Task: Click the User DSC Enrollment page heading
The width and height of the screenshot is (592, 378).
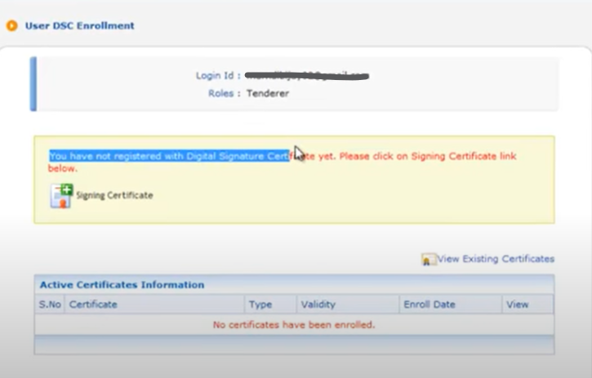Action: coord(79,25)
